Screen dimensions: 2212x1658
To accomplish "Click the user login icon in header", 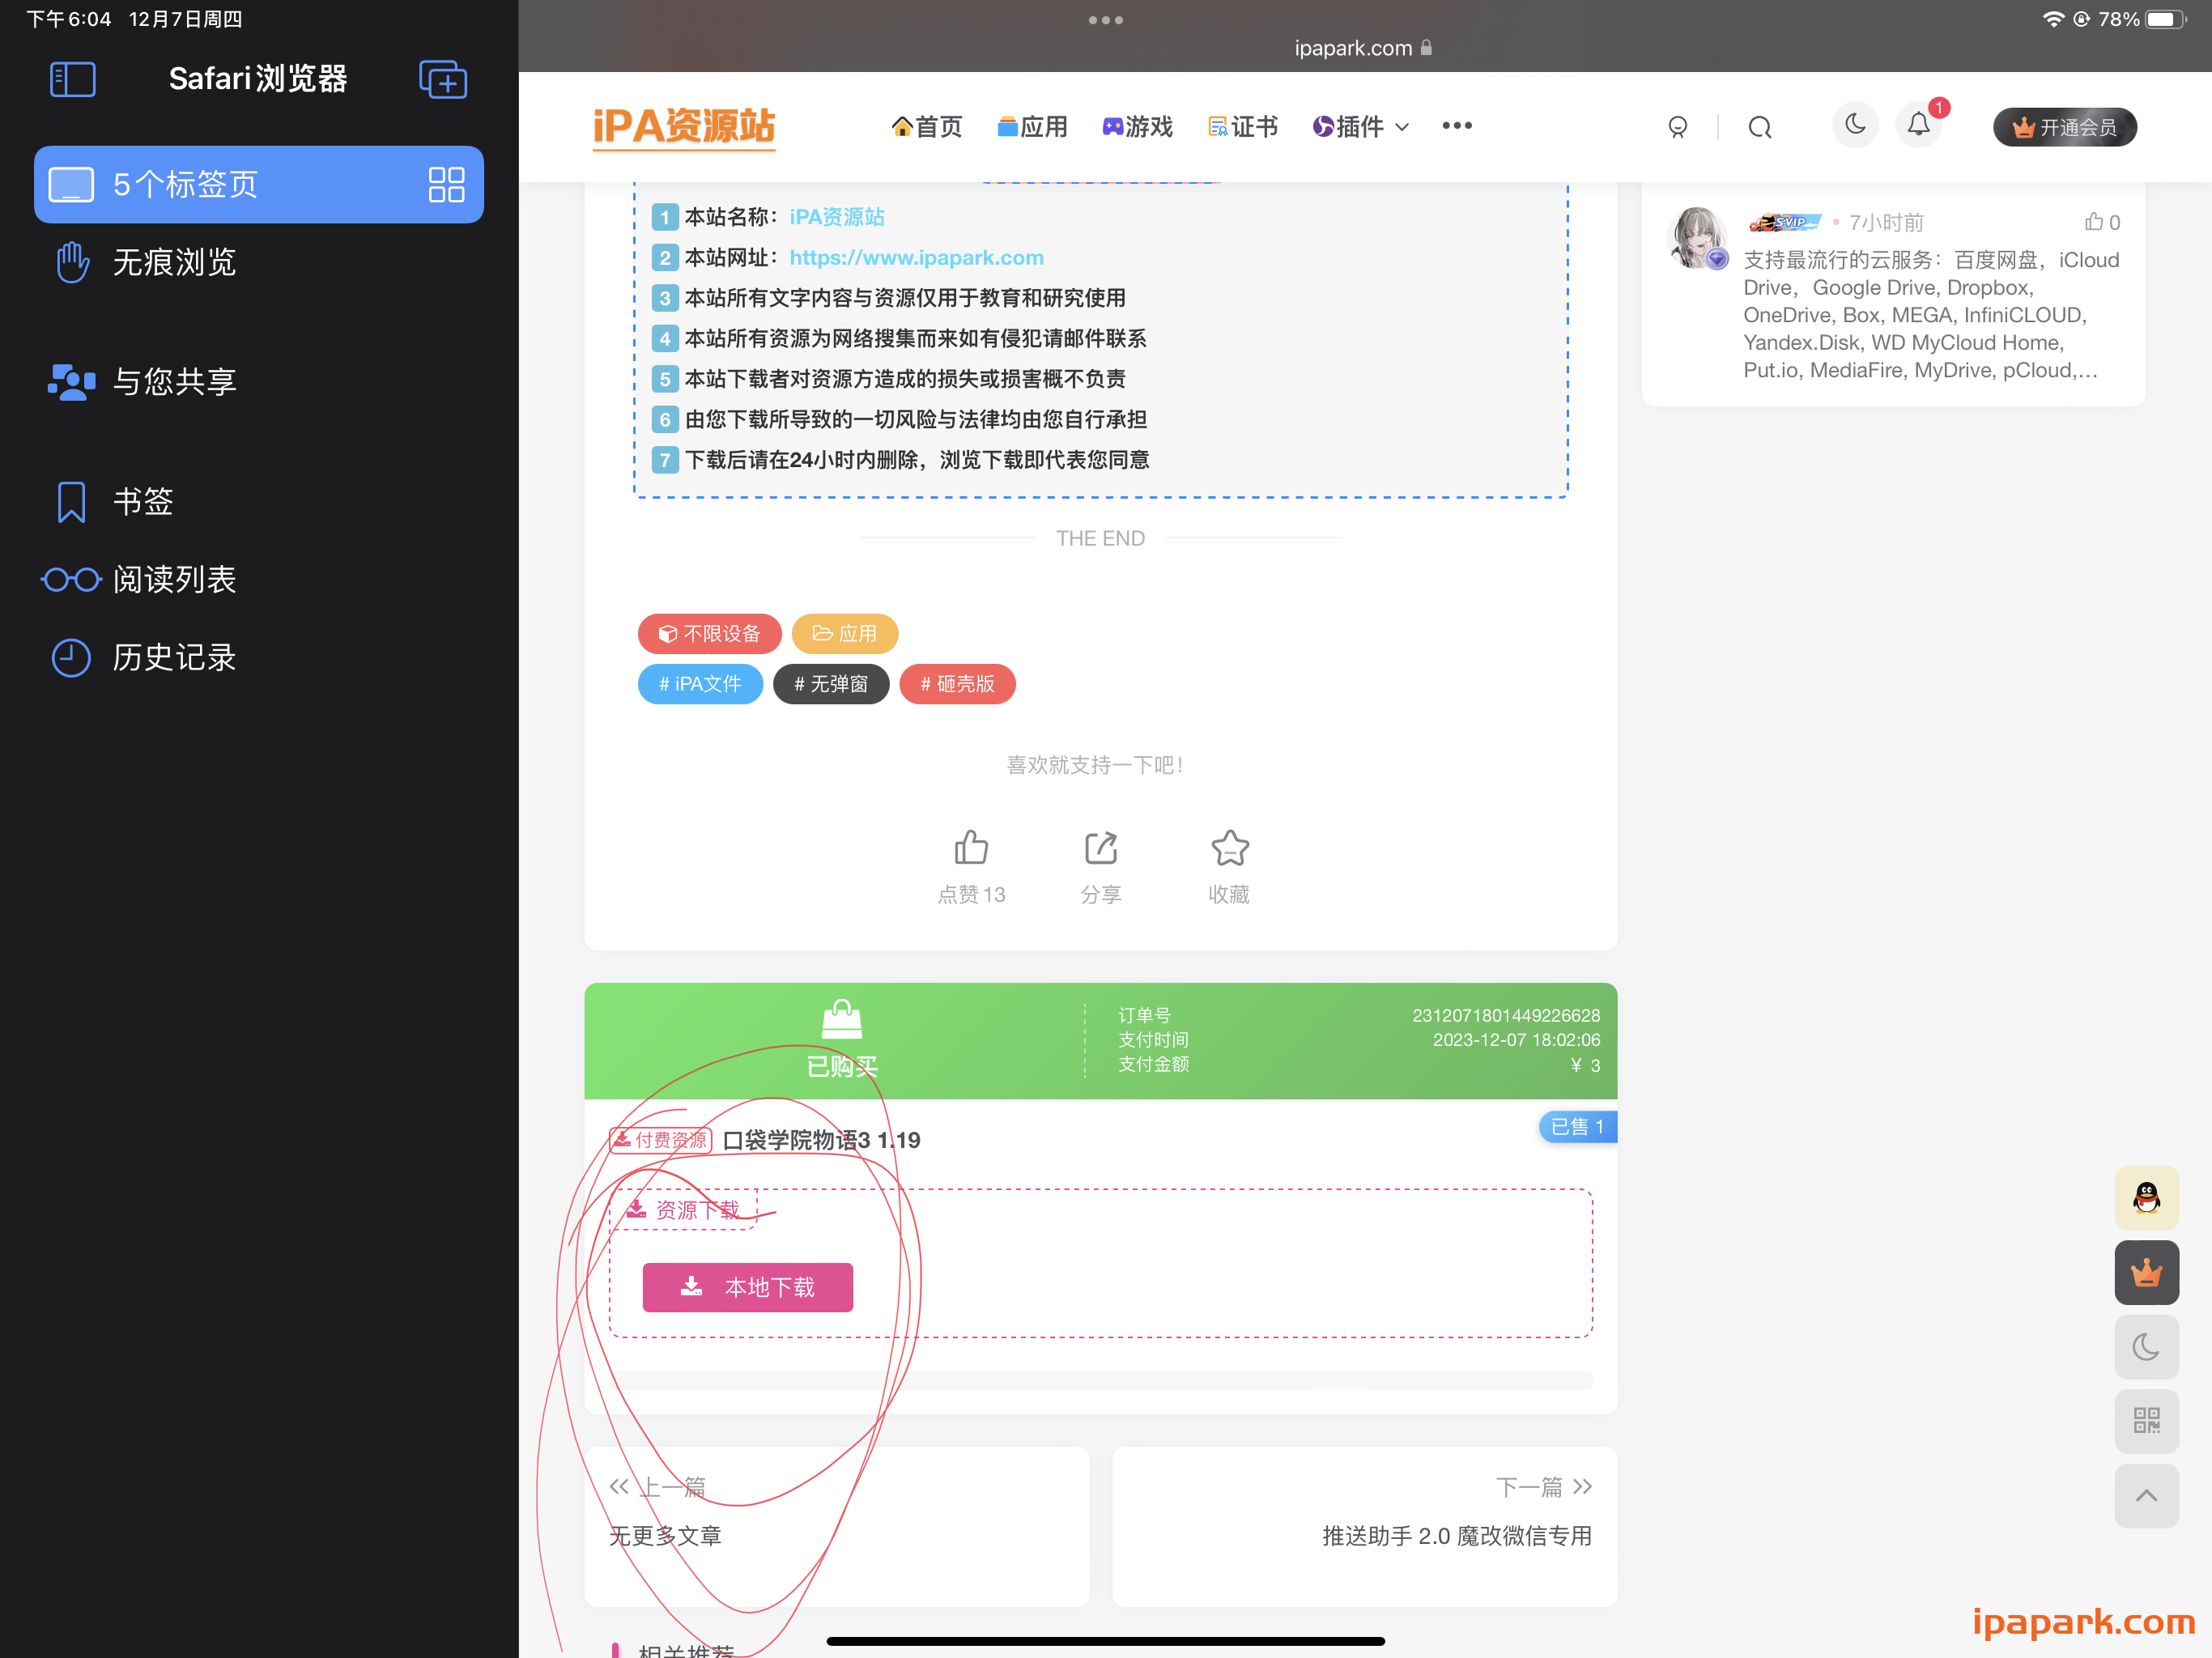I will click(x=1678, y=127).
